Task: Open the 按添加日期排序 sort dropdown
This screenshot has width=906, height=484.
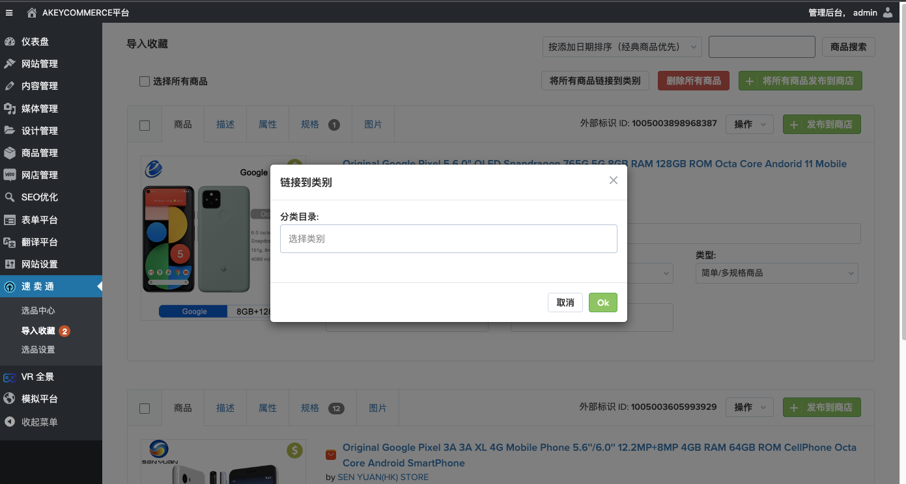Action: [x=621, y=47]
